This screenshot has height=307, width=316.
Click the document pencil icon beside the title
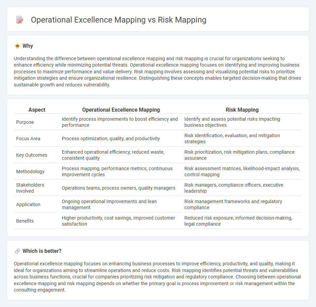(x=19, y=20)
